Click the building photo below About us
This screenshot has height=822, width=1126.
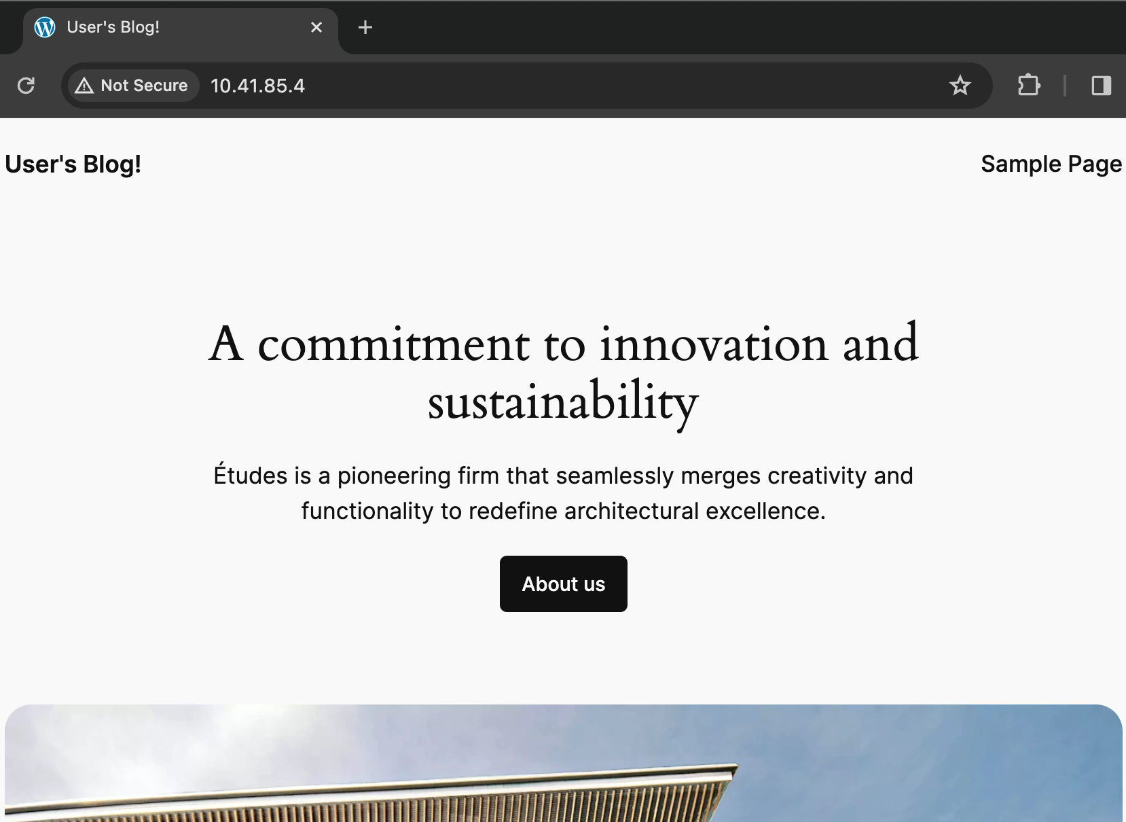[x=564, y=763]
